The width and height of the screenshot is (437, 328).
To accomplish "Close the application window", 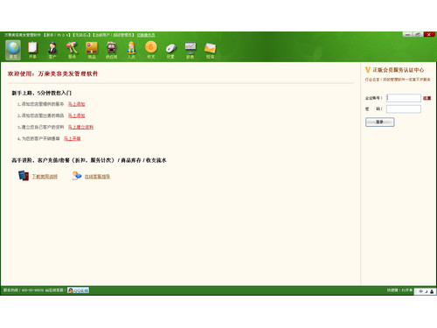I will (429, 34).
